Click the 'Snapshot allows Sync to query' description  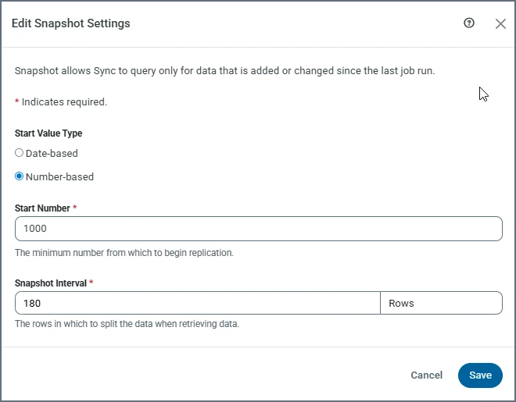coord(224,70)
